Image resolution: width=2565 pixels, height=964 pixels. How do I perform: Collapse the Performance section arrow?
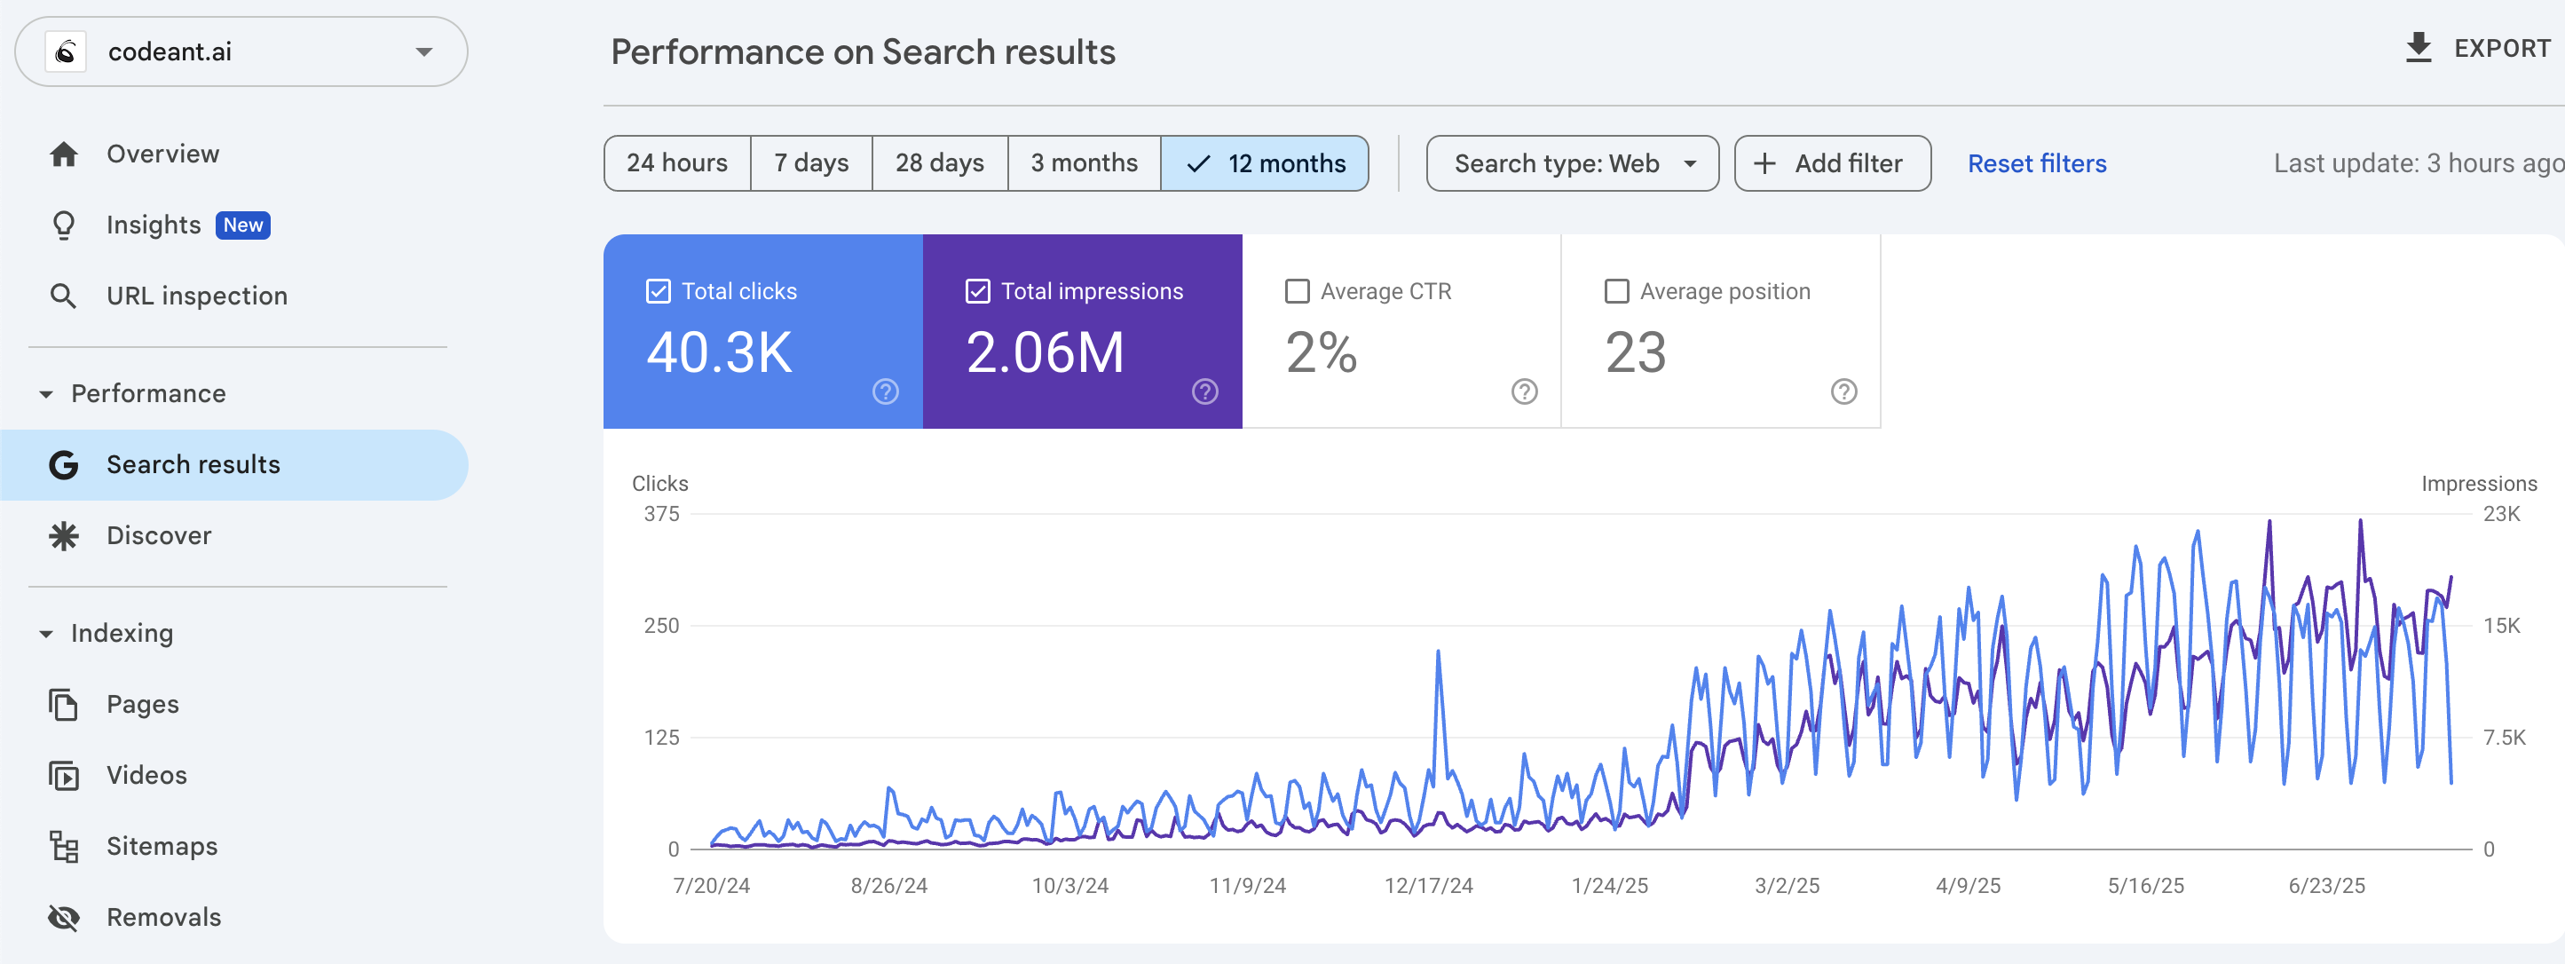(x=46, y=394)
